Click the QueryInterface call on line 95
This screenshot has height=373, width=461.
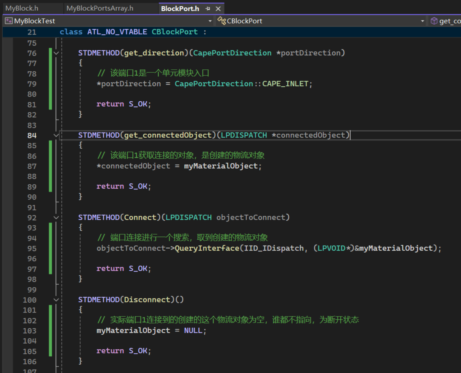click(x=207, y=248)
